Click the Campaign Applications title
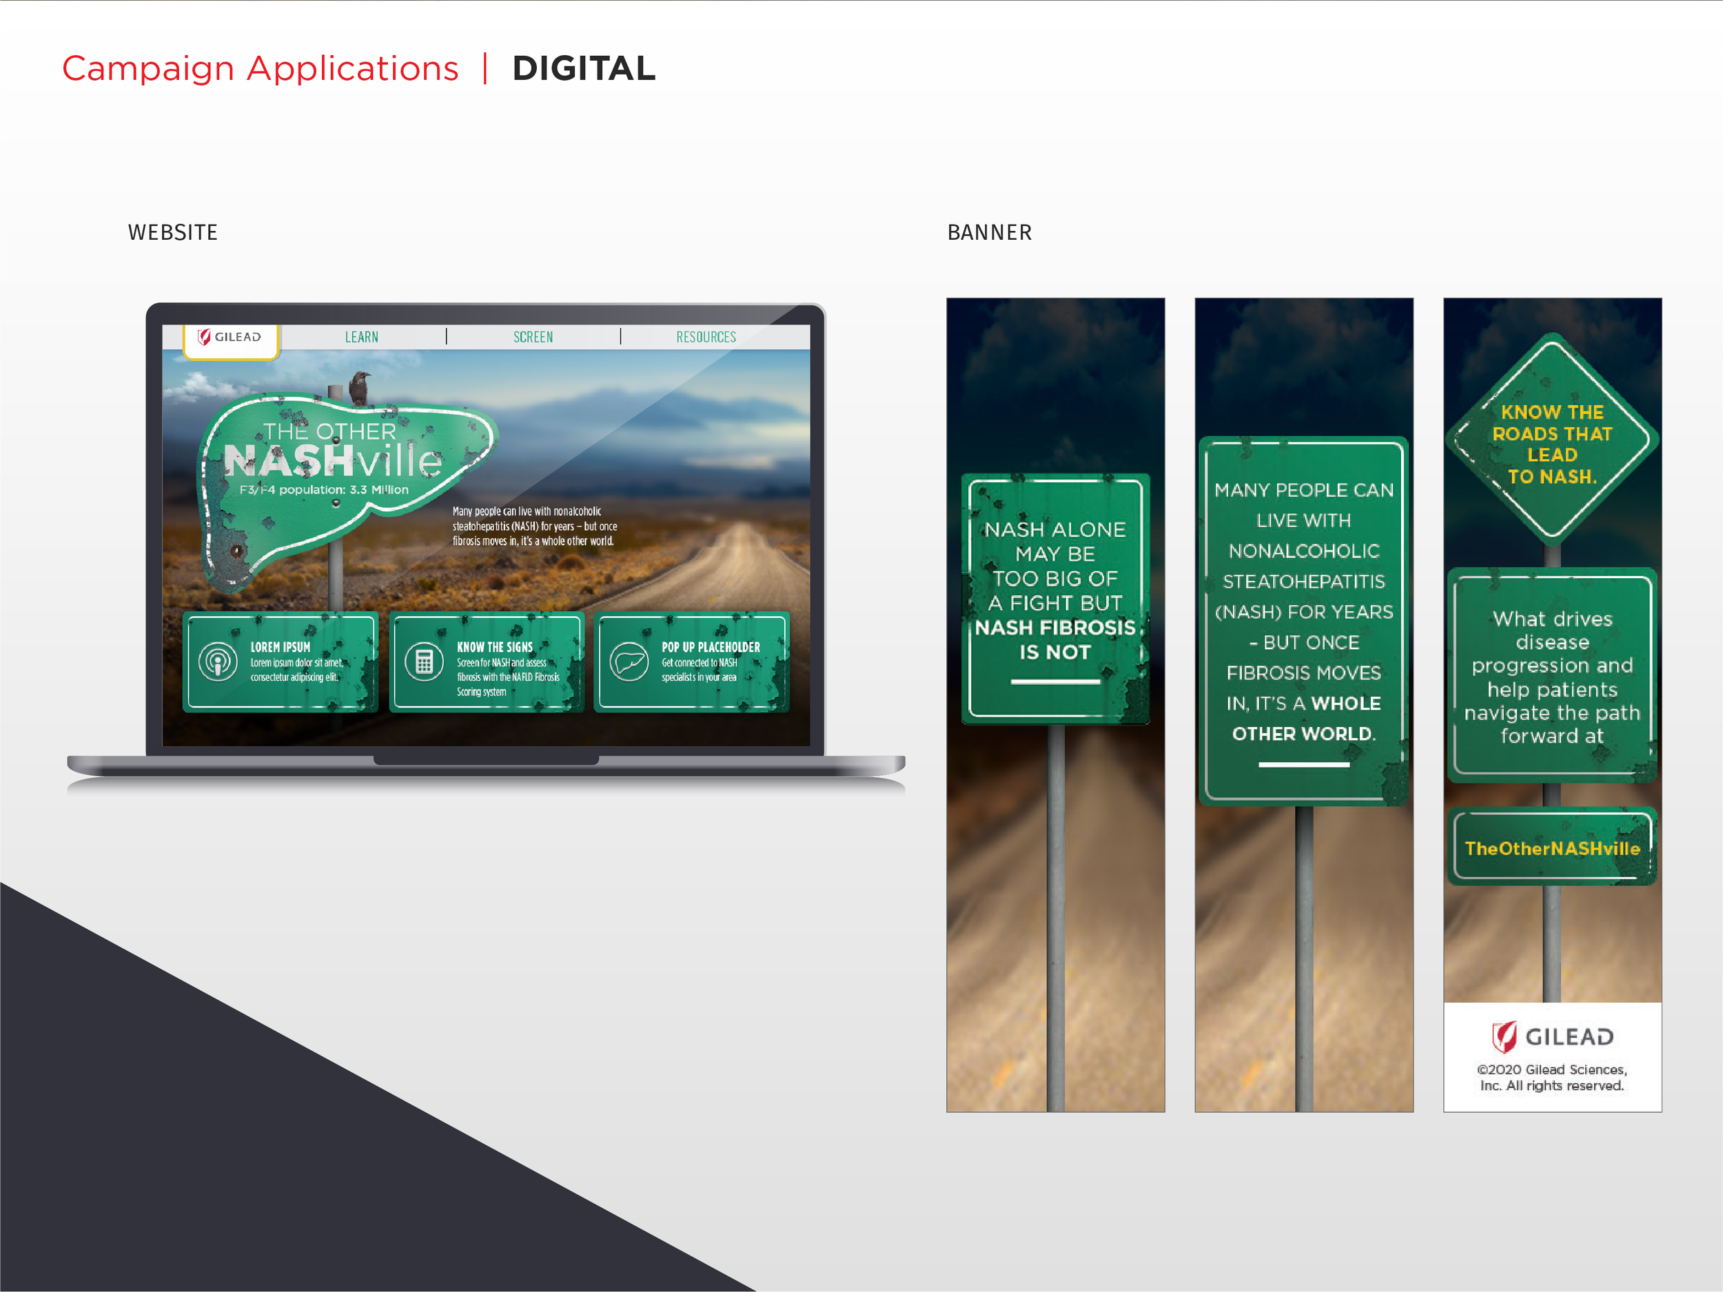The image size is (1723, 1292). click(x=260, y=68)
